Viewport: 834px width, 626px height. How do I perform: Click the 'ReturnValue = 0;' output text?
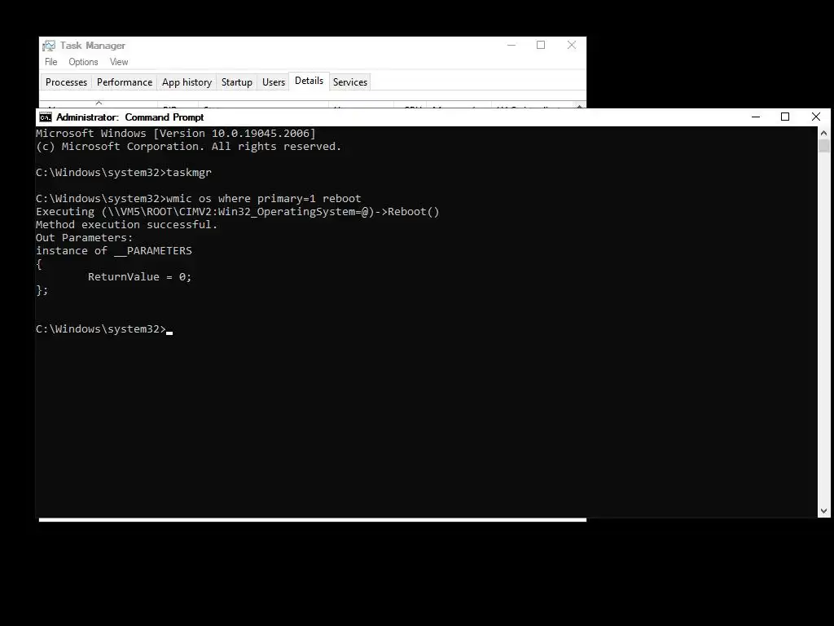pyautogui.click(x=139, y=277)
